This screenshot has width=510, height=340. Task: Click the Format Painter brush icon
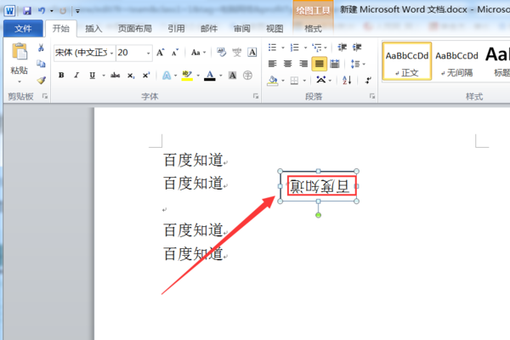(x=42, y=80)
